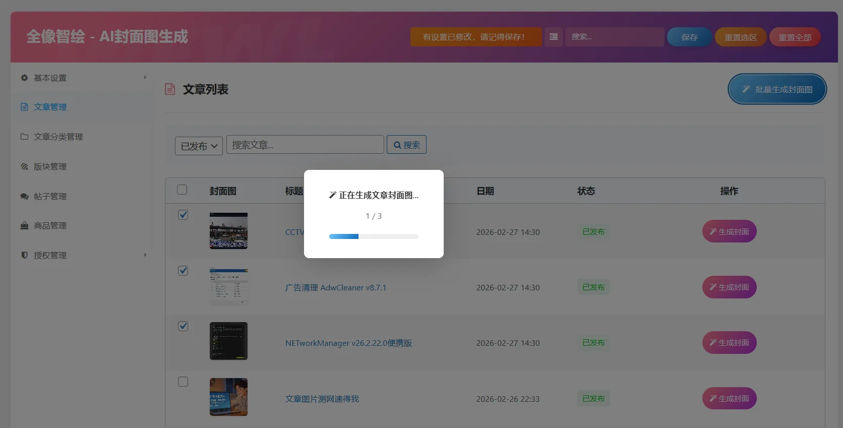Uncheck the NETworkManager row checkbox
Image resolution: width=843 pixels, height=428 pixels.
pos(183,326)
